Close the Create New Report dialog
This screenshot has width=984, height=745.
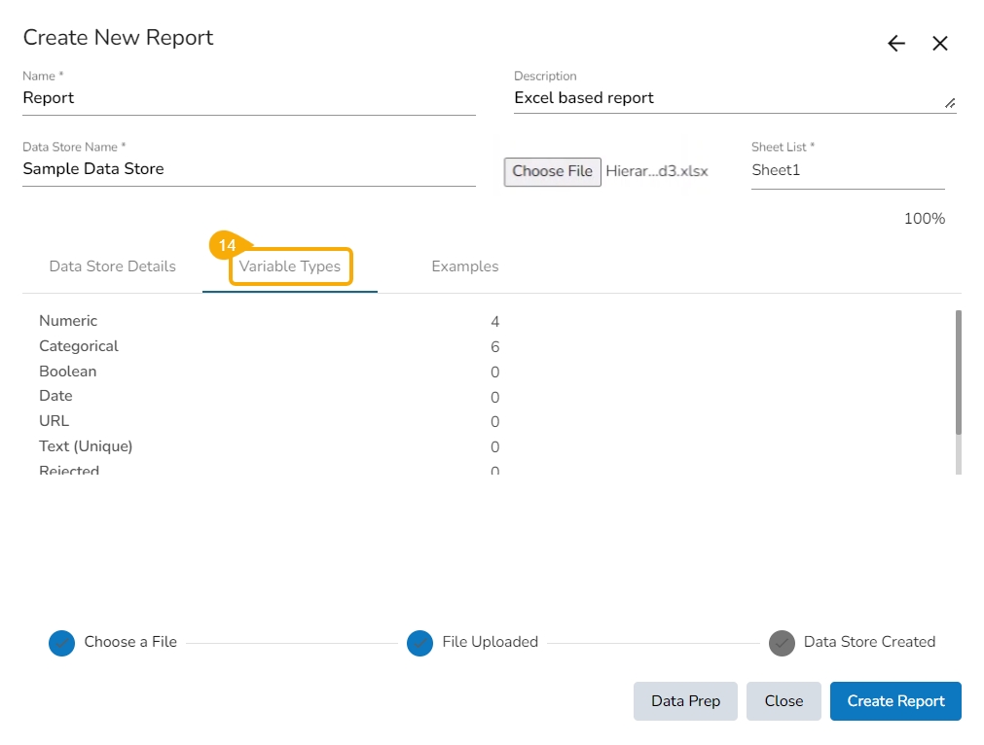pyautogui.click(x=939, y=44)
